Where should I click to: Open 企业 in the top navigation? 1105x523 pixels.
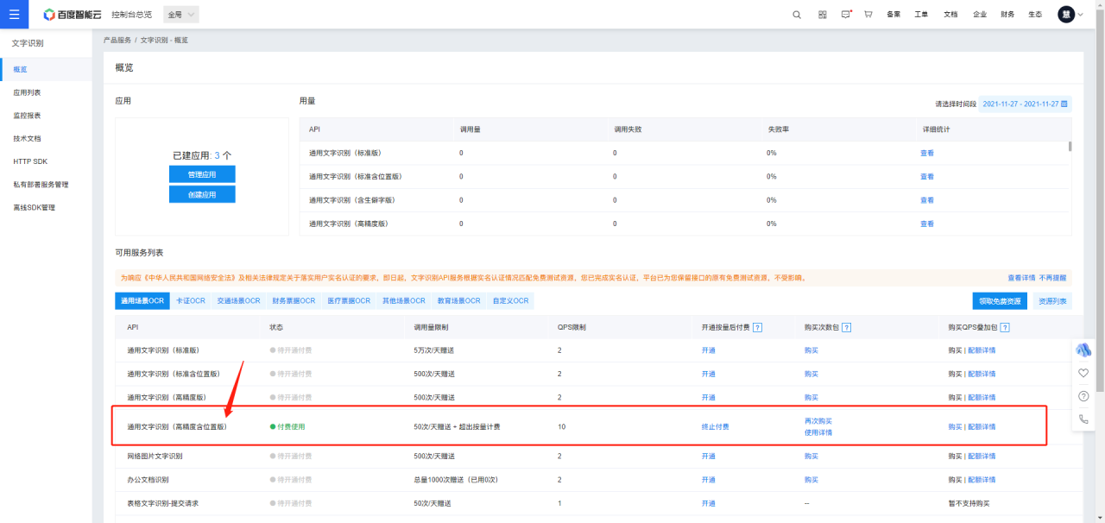(979, 15)
